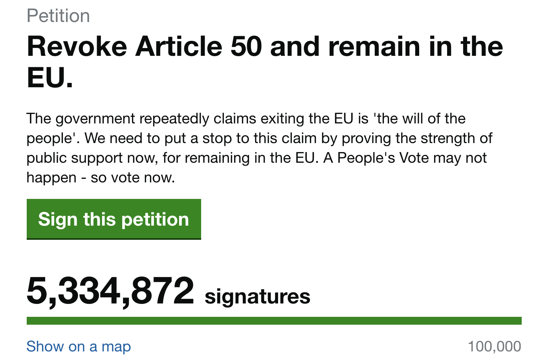The height and width of the screenshot is (364, 550).
Task: Click EU. on the heading's second line
Action: click(x=50, y=77)
